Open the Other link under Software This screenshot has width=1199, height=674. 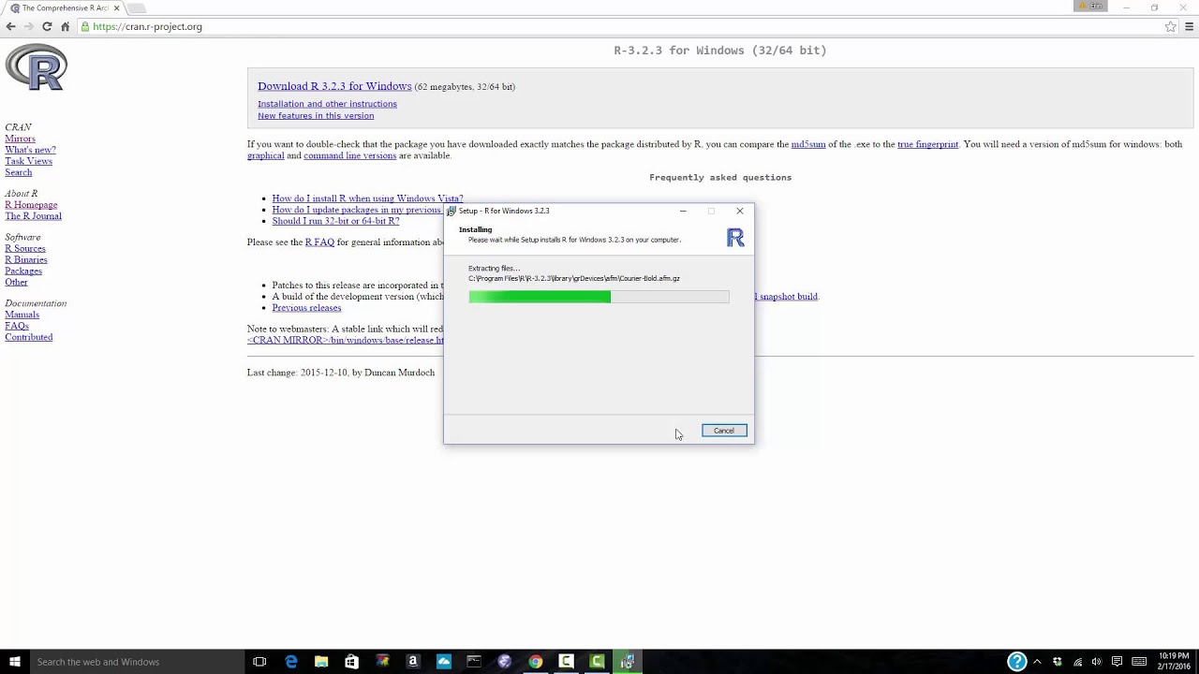tap(16, 283)
